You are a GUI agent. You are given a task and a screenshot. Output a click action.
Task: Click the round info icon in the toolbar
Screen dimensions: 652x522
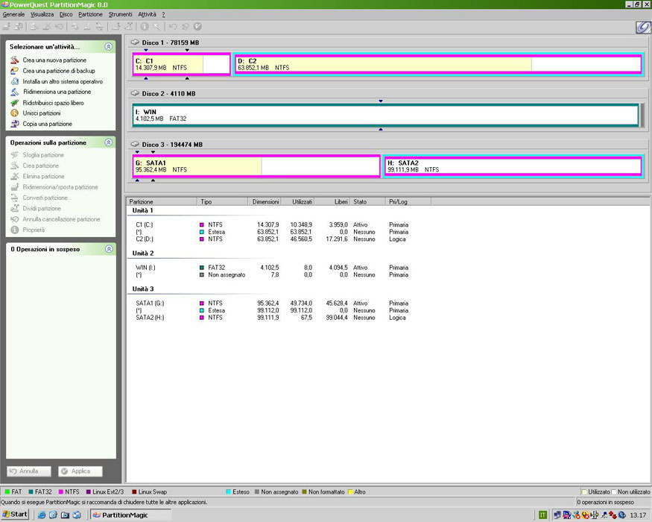[x=145, y=27]
